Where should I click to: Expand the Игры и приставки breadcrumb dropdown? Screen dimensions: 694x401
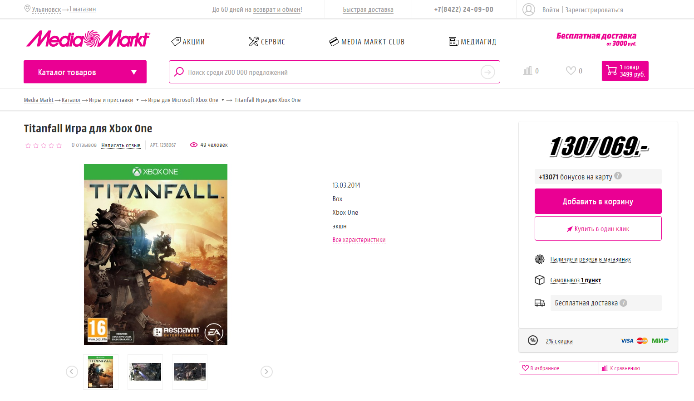138,100
